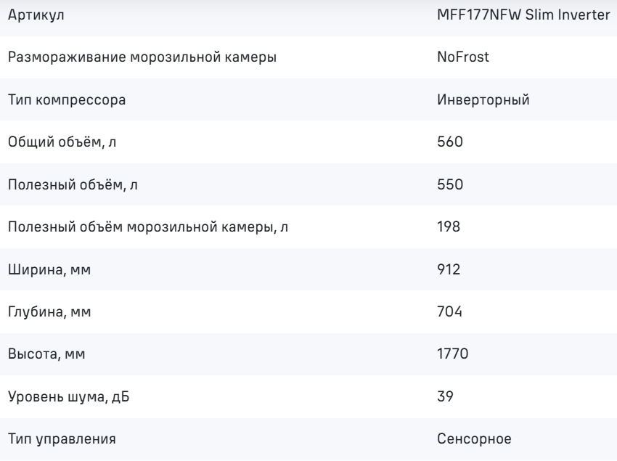Select the Тип компрессора row label
The image size is (617, 461).
67,100
